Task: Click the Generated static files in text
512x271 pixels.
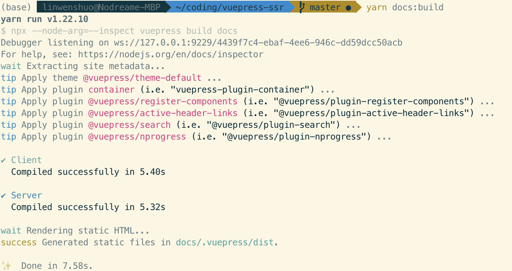Action: click(x=106, y=242)
